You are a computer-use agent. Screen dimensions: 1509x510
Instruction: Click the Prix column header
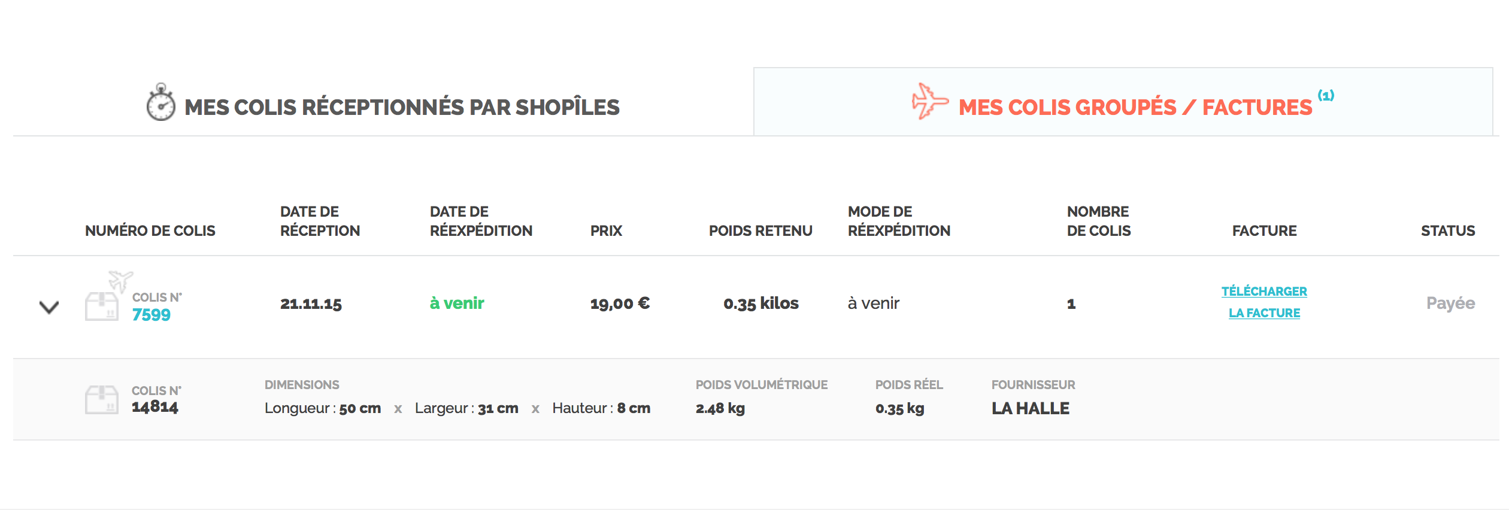606,230
